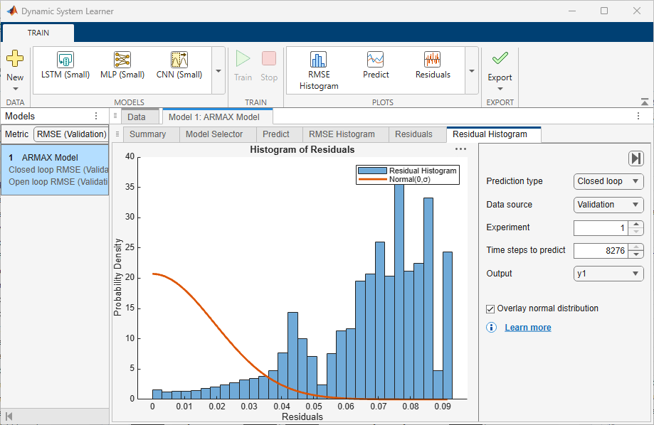Screen dimensions: 654x425
Task: Increment the Experiment value
Action: tap(636, 225)
